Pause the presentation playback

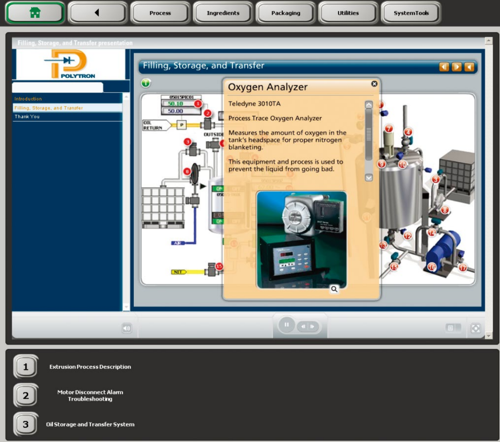click(287, 325)
